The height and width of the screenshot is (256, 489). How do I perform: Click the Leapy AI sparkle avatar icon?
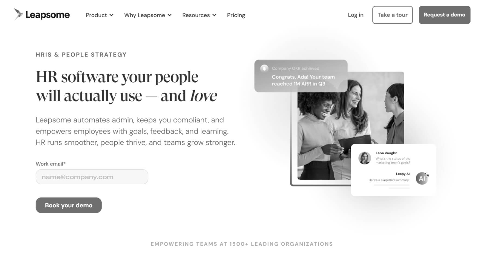[422, 178]
